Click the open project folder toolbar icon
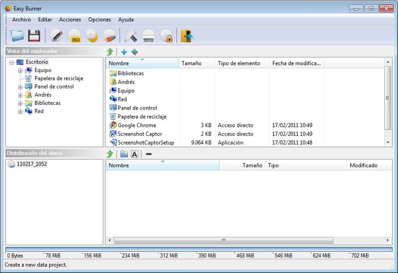398x273 pixels. click(x=17, y=35)
